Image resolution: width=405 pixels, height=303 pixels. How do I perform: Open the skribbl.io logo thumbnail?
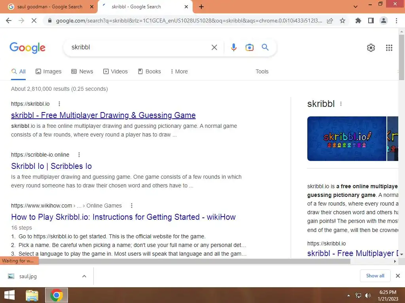tap(346, 138)
